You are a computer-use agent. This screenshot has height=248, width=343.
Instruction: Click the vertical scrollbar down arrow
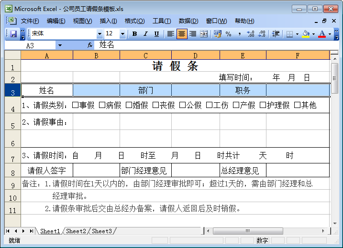click(x=335, y=224)
